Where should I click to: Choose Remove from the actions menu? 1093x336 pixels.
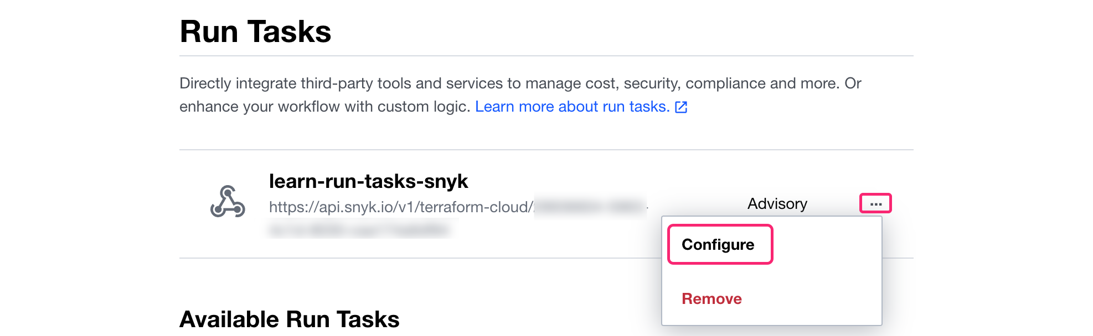[x=712, y=298]
